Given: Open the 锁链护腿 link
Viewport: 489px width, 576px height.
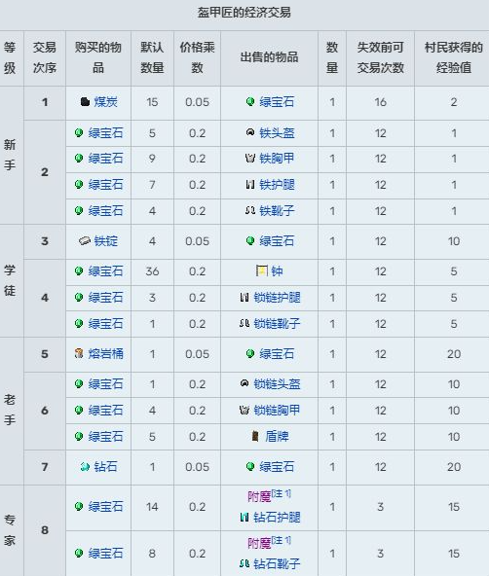Looking at the screenshot, I should (x=277, y=297).
